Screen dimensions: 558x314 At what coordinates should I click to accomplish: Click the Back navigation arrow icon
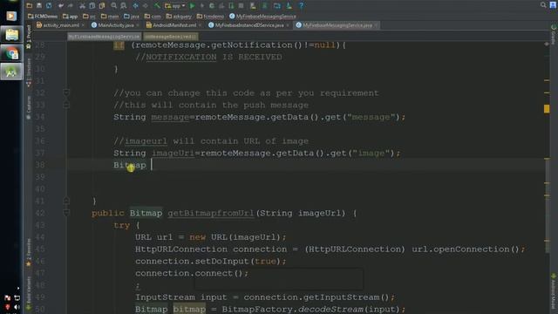136,6
